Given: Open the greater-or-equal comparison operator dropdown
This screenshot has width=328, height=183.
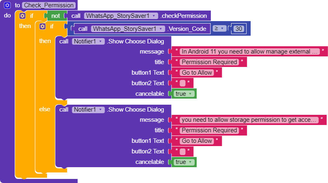Looking at the screenshot, I should (220, 29).
